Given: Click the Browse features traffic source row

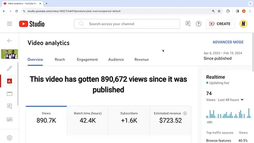Looking at the screenshot, I should click(227, 140).
